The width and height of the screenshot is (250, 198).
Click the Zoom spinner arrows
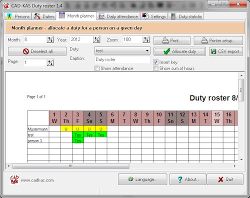click(146, 39)
